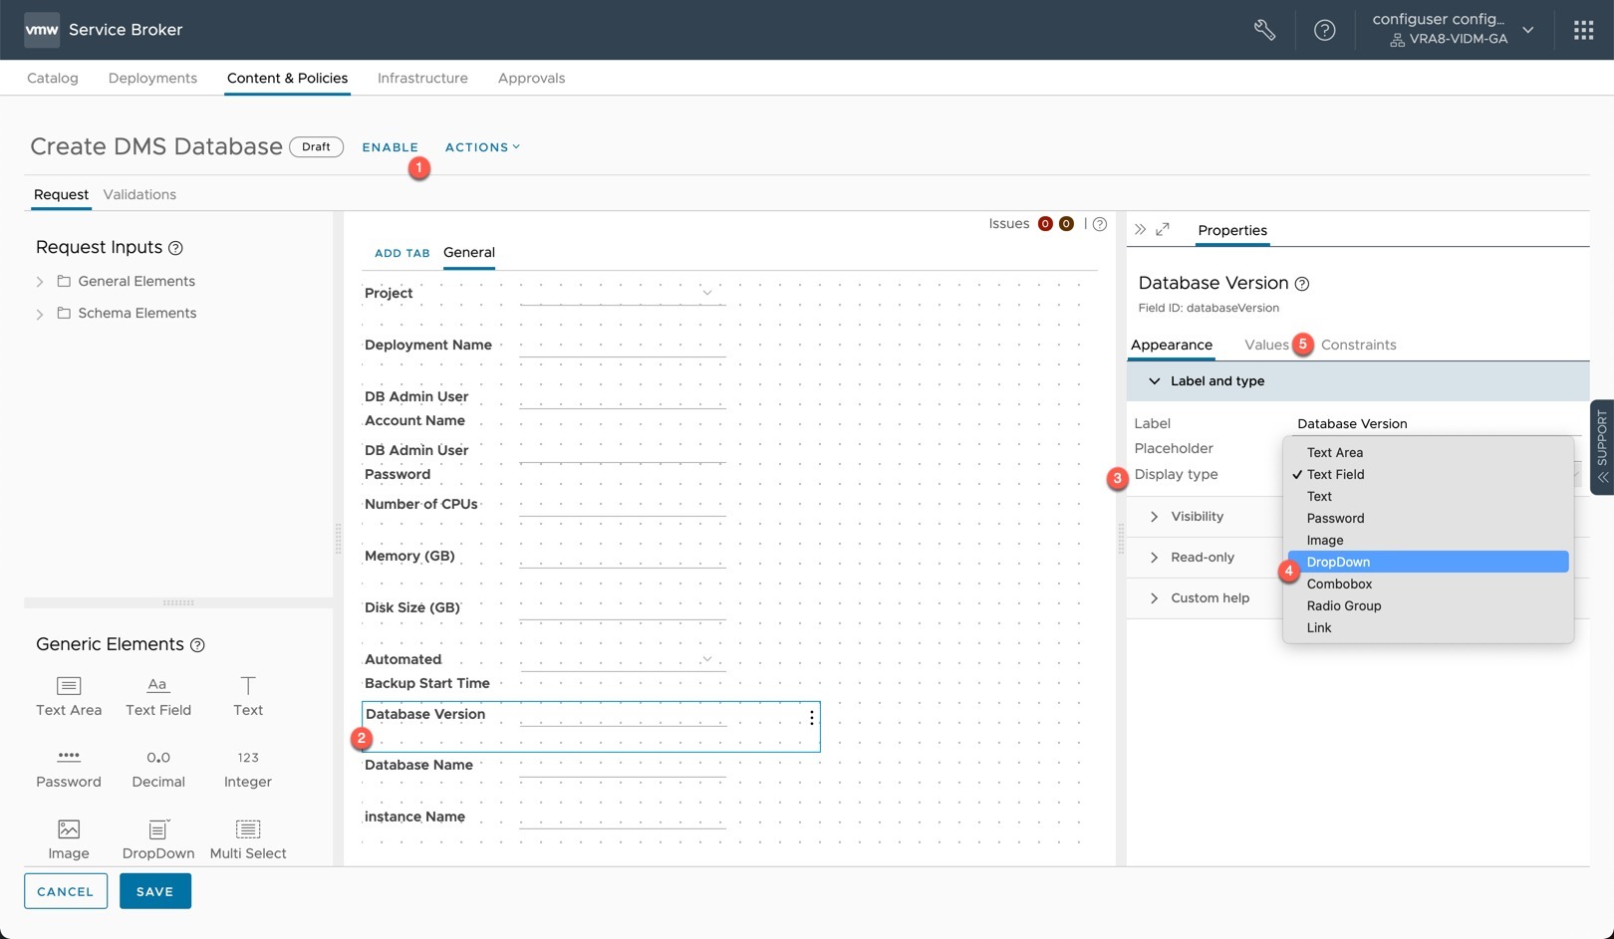The width and height of the screenshot is (1614, 939).
Task: Select the Text generic element
Action: (x=248, y=696)
